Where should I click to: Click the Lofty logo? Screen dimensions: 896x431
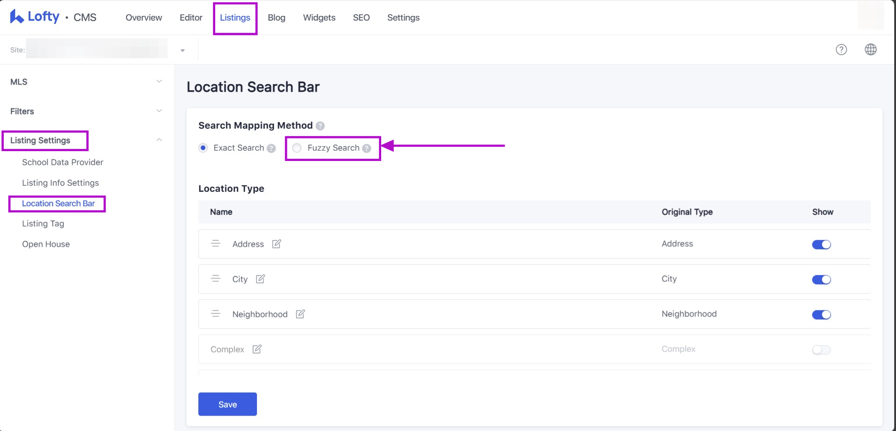point(35,17)
